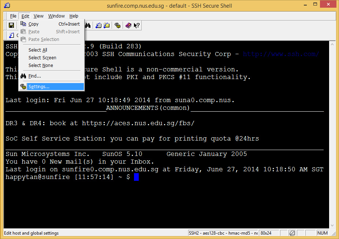This screenshot has width=339, height=239.
Task: Click 'You have 0 New mail(s)' line
Action: click(x=79, y=162)
